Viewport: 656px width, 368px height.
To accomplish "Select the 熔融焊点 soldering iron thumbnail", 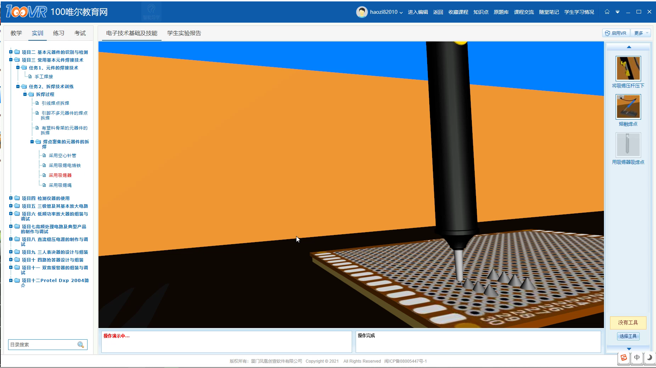I will click(x=628, y=107).
